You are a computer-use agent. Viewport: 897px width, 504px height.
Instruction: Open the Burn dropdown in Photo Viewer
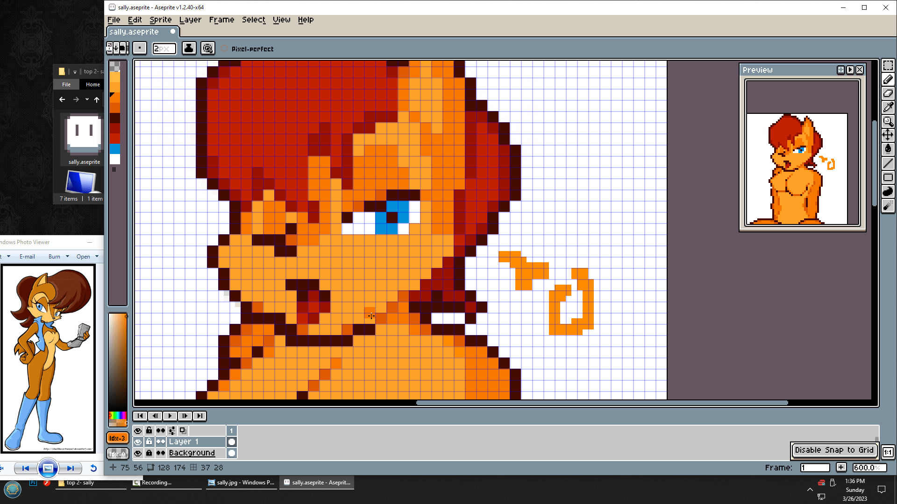(x=67, y=256)
